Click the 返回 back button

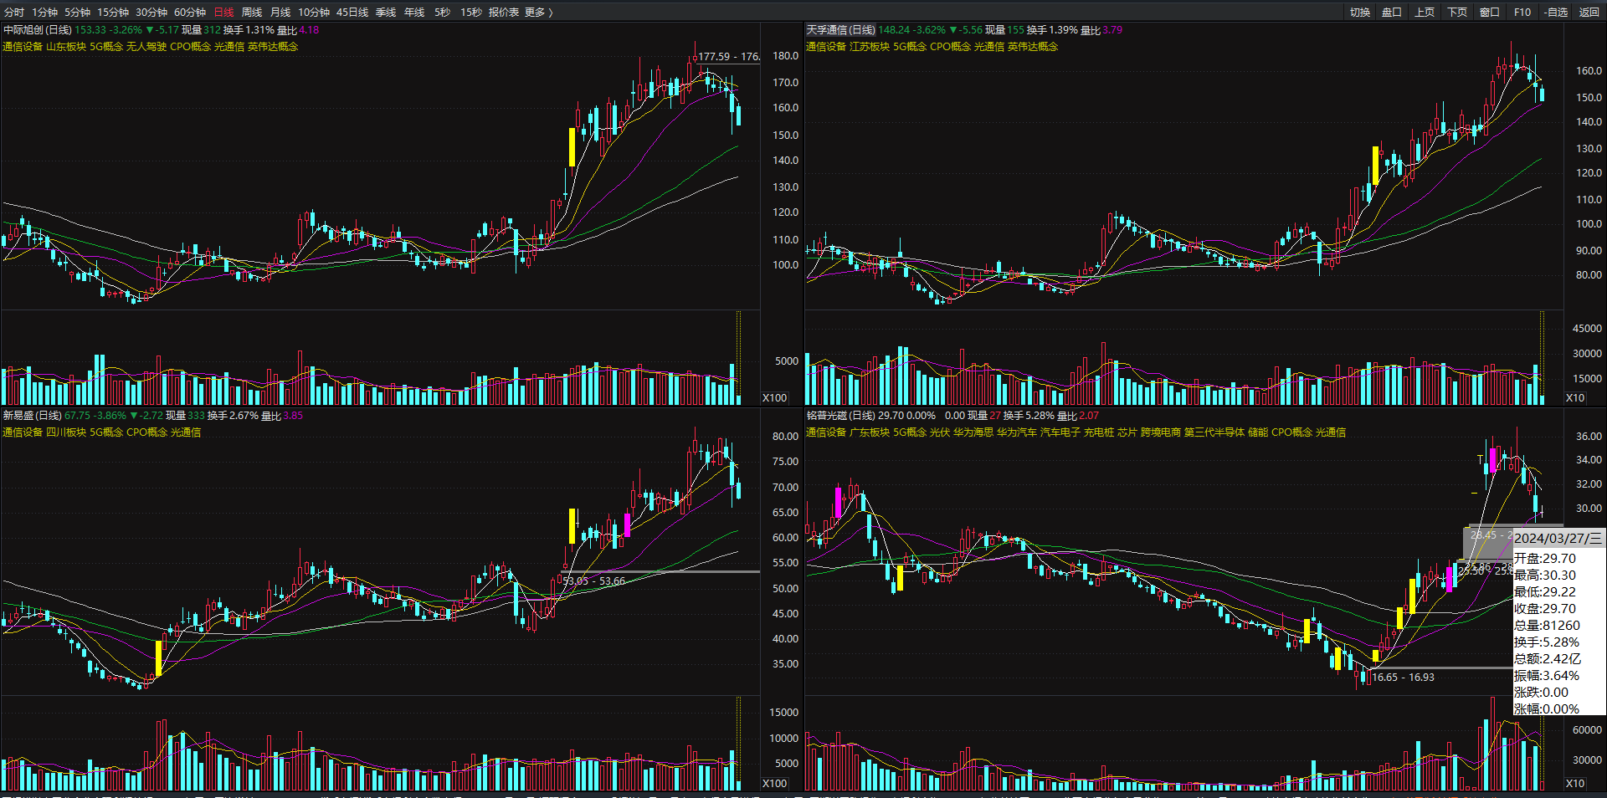tap(1589, 12)
